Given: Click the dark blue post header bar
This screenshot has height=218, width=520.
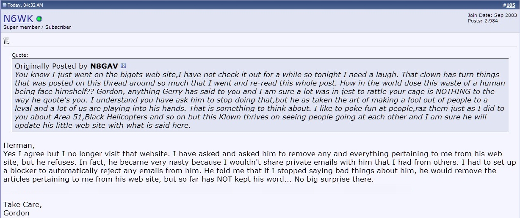Looking at the screenshot, I should coord(260,5).
